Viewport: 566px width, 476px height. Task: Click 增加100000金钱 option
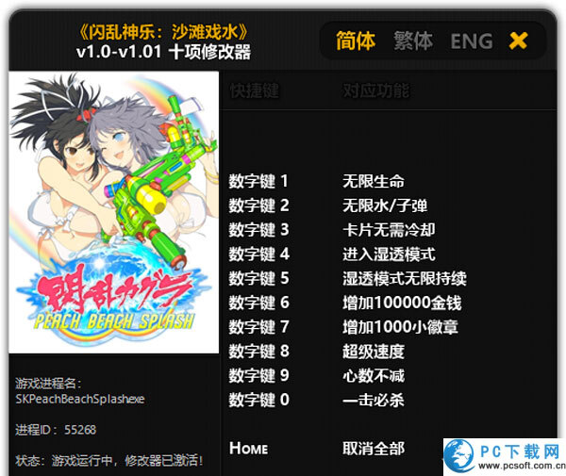402,303
